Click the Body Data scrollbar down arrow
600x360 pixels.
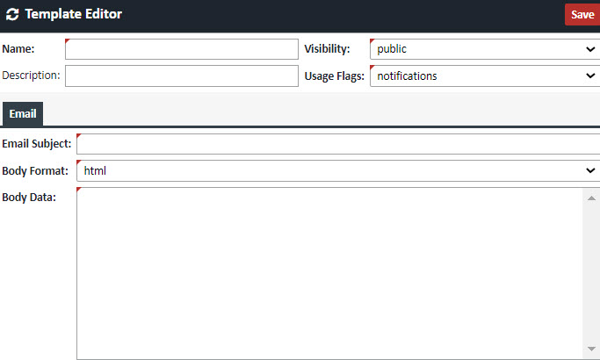coord(591,349)
